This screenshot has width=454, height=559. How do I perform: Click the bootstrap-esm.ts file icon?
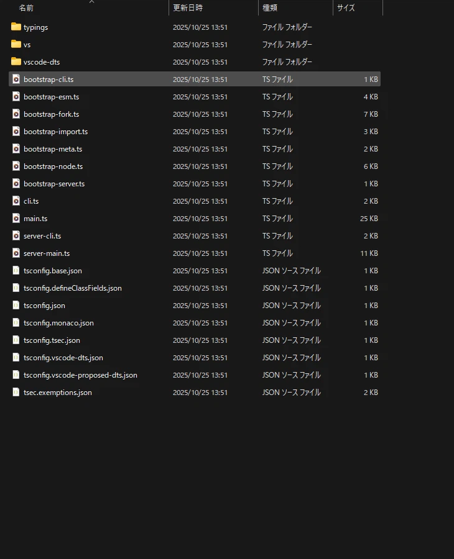tap(16, 96)
